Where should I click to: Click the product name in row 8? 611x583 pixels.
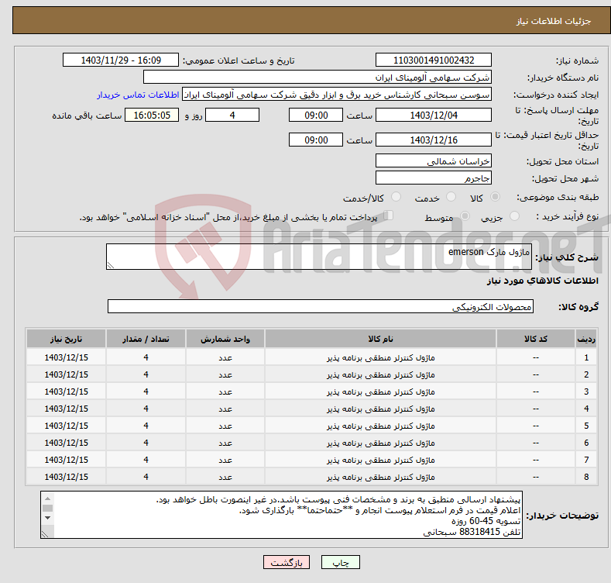[380, 478]
